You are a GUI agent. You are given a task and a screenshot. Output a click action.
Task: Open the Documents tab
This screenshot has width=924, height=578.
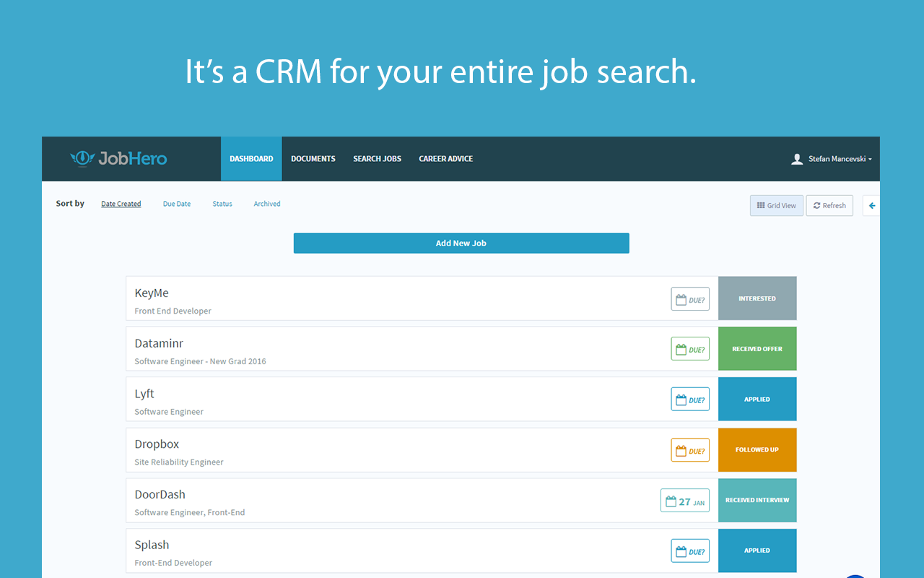point(313,159)
